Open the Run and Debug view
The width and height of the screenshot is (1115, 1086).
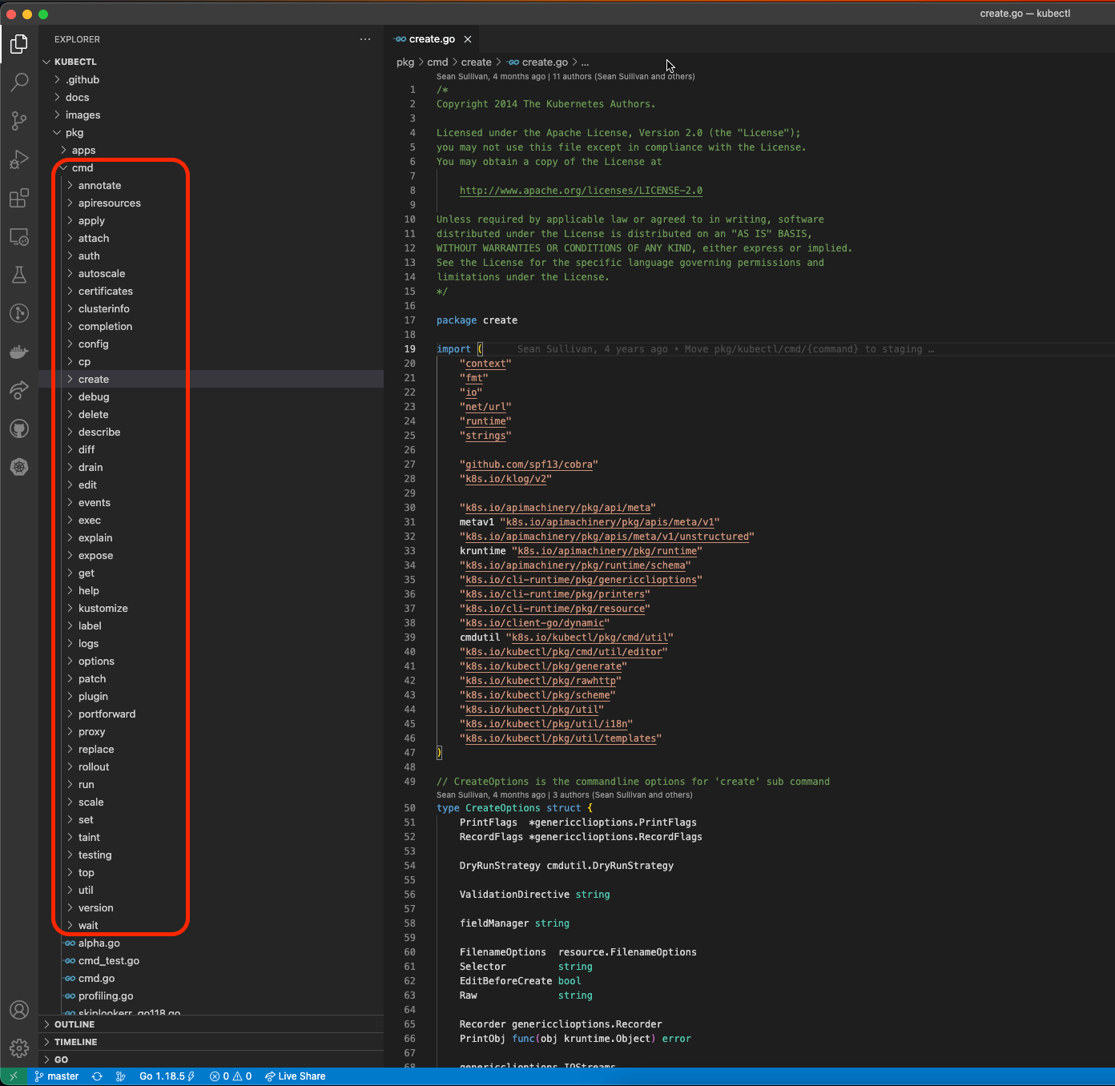tap(19, 159)
